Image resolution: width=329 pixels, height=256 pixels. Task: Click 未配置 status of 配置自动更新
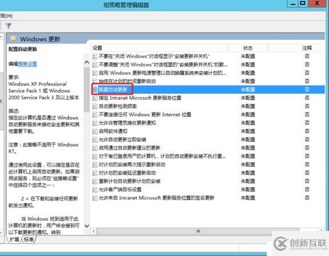[248, 90]
